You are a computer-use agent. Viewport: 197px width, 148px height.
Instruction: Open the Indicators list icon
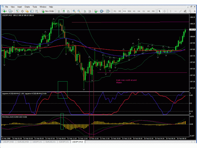96,11
